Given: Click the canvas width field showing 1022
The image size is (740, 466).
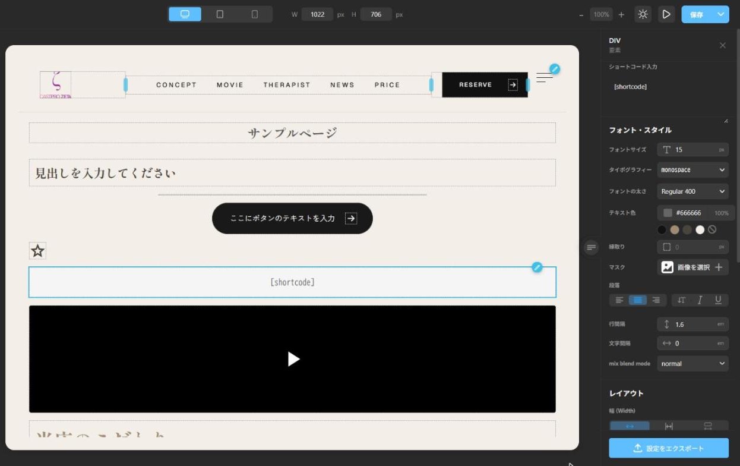Looking at the screenshot, I should click(x=317, y=14).
